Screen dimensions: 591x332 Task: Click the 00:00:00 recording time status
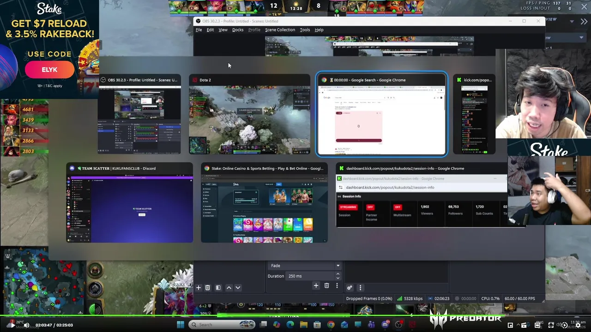(465, 298)
